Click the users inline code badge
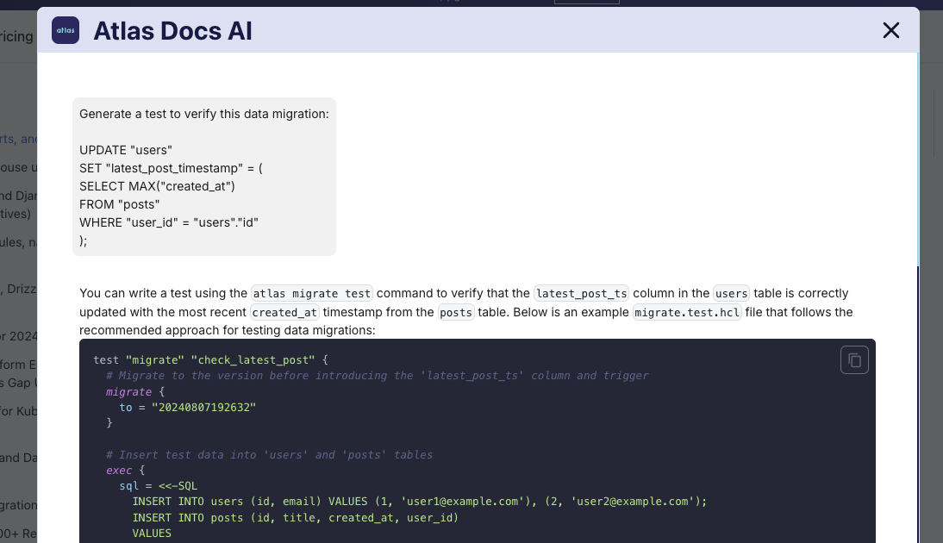943x543 pixels. point(730,293)
